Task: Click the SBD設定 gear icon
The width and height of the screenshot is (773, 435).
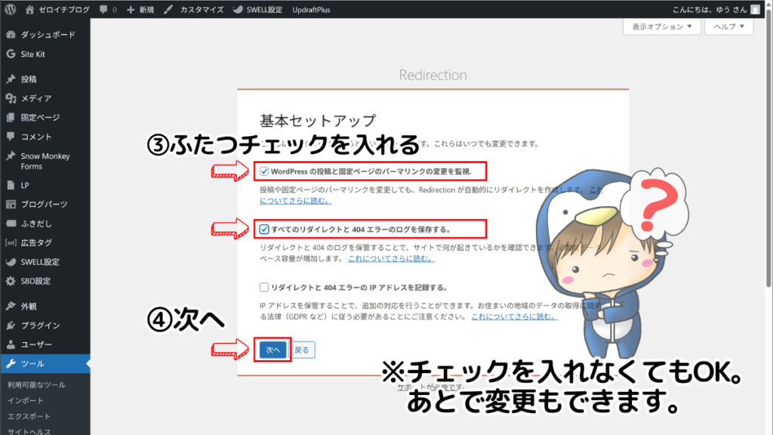Action: [x=11, y=281]
